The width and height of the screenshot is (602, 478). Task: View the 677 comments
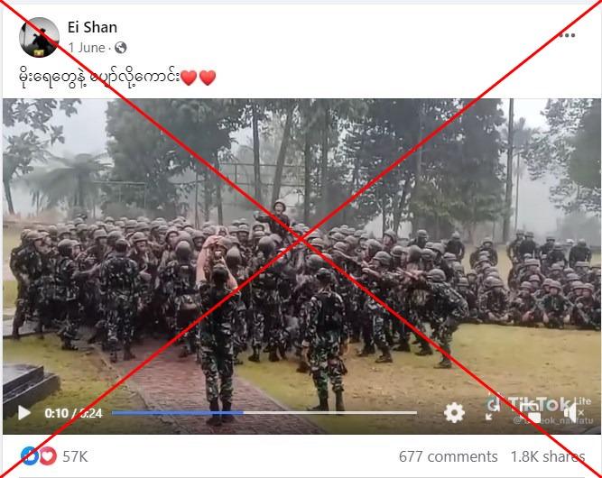point(448,456)
